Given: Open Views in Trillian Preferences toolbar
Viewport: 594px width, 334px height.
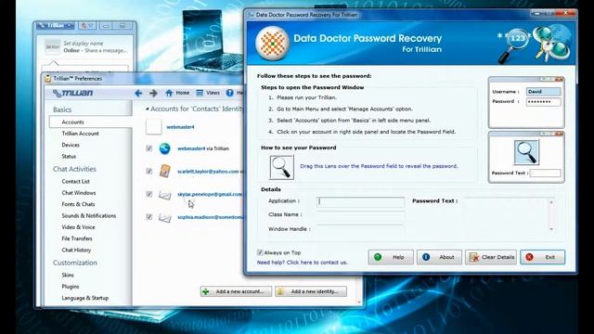Looking at the screenshot, I should 208,93.
